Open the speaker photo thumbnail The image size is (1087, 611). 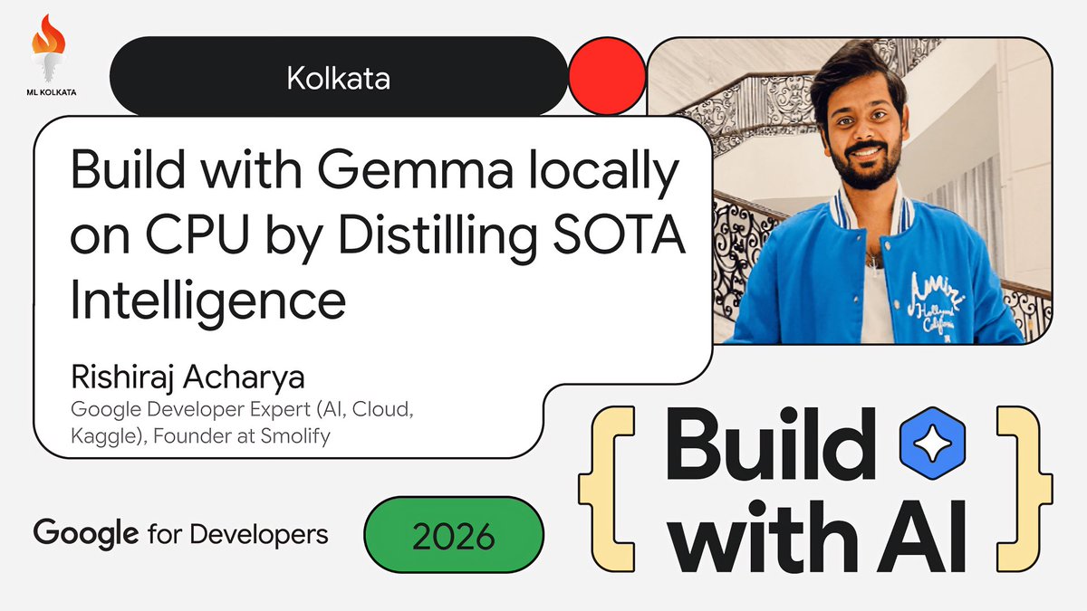851,192
